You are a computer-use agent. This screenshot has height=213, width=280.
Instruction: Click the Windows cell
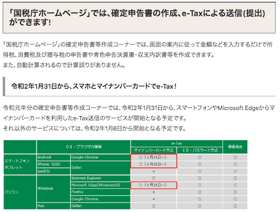(54, 188)
